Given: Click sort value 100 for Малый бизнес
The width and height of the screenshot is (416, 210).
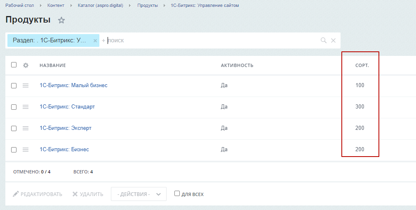Looking at the screenshot, I should tap(360, 85).
